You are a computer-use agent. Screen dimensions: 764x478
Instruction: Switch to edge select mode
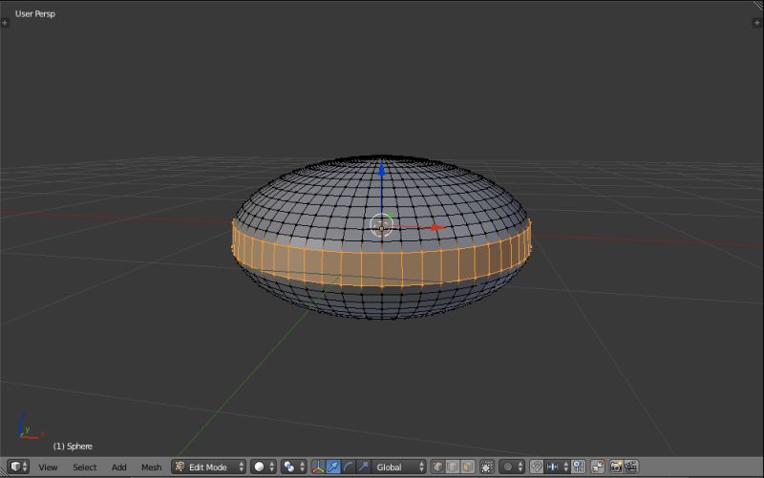coord(452,467)
